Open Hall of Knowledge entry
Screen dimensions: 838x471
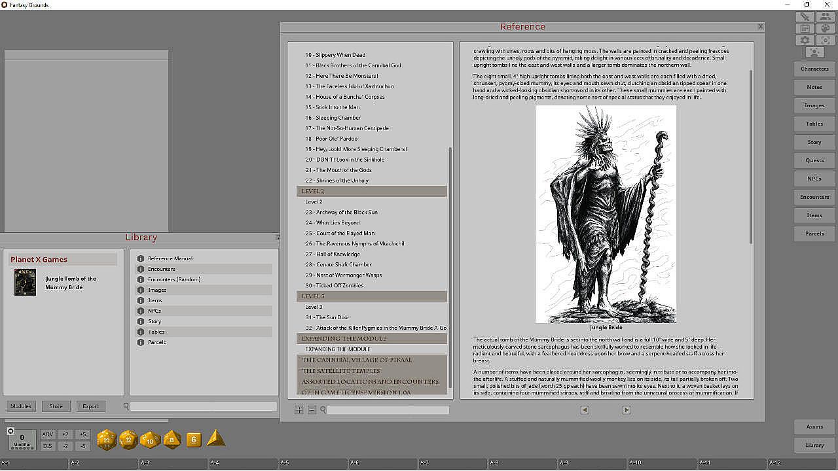338,254
